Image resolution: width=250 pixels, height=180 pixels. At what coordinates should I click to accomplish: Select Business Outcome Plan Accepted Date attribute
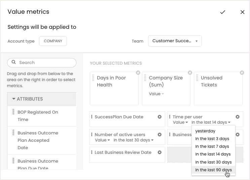click(38, 140)
